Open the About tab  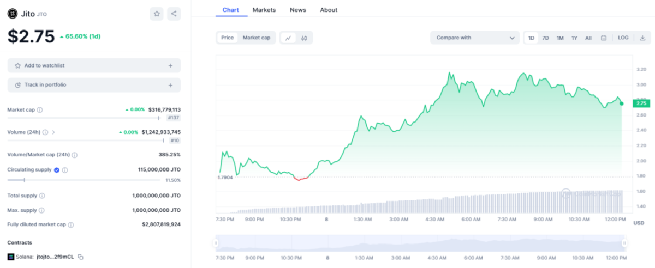click(329, 10)
